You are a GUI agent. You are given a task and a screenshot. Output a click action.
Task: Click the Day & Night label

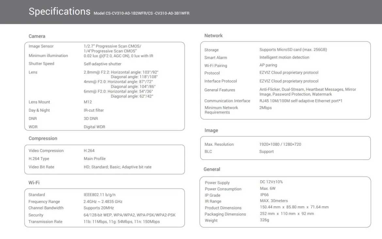pos(39,110)
